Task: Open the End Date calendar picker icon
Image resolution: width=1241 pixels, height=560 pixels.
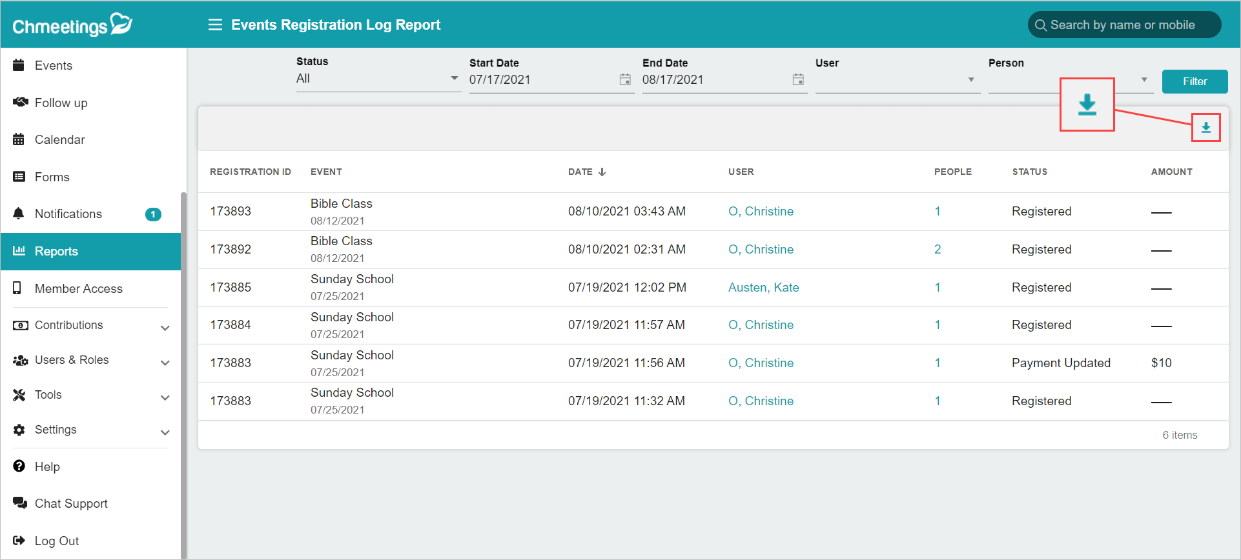Action: [798, 79]
